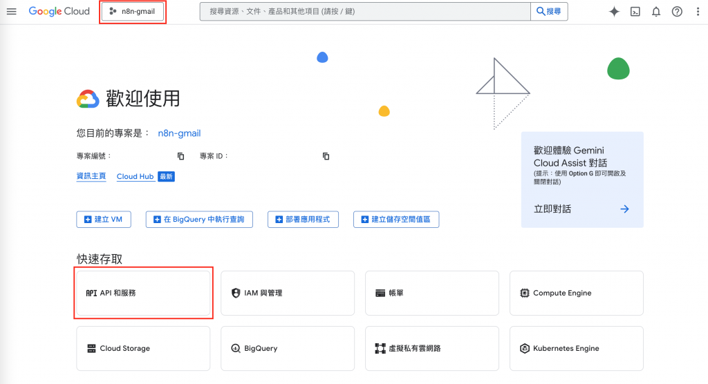Open the help question mark menu
The width and height of the screenshot is (708, 384).
(x=677, y=12)
